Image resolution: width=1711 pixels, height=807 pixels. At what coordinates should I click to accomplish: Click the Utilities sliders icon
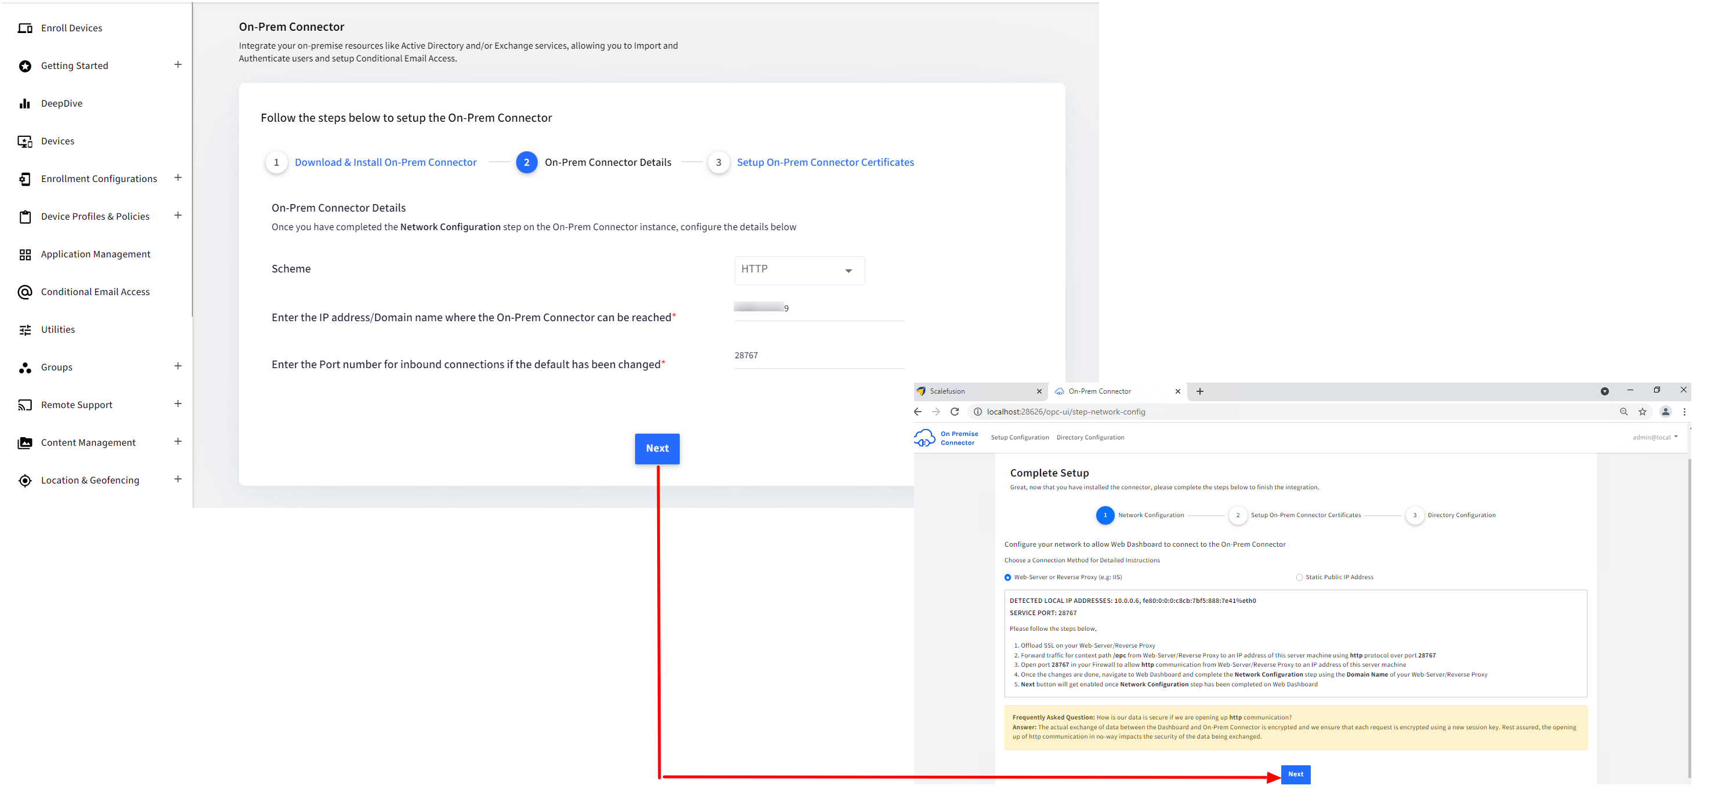tap(26, 330)
